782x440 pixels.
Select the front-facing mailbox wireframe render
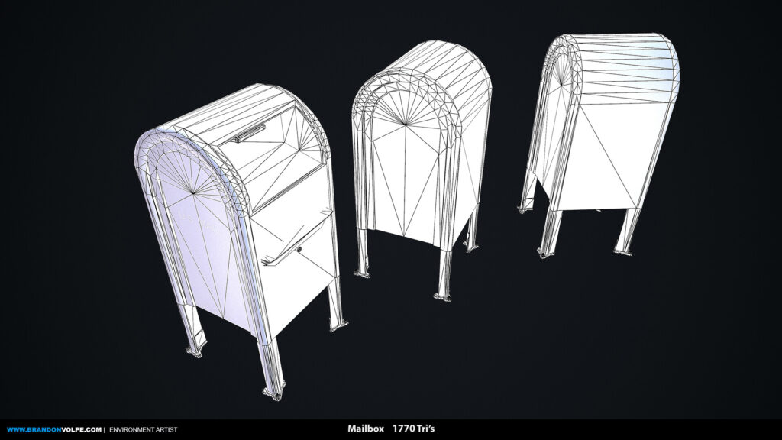point(241,241)
